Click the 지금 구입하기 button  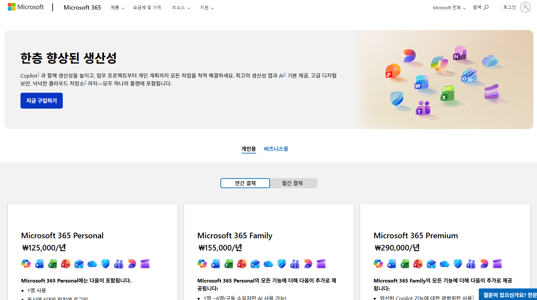pyautogui.click(x=42, y=101)
